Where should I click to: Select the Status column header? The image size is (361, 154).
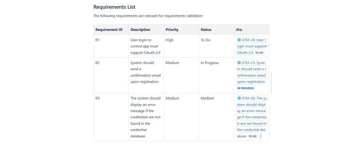pyautogui.click(x=206, y=29)
